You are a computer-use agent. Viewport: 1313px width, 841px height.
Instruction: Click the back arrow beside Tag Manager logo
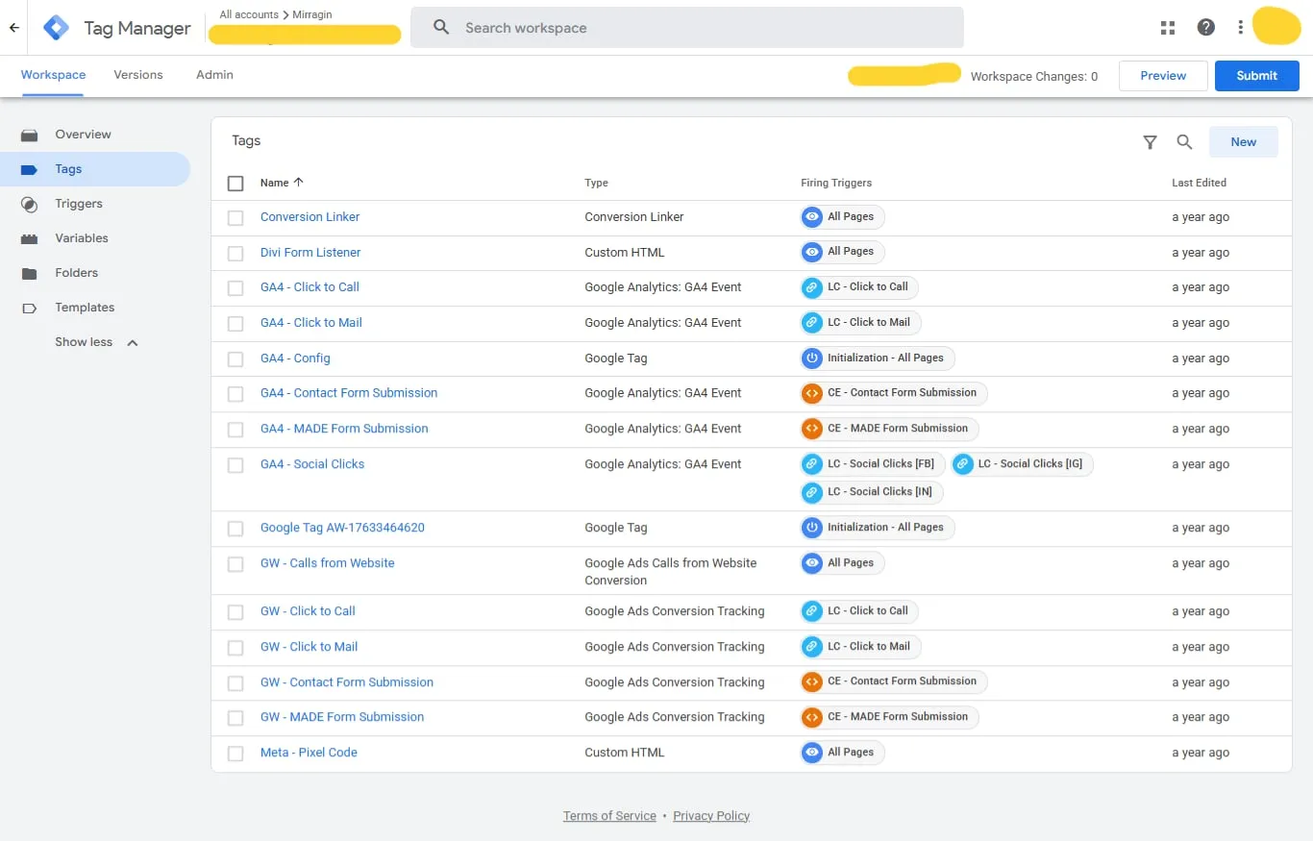pyautogui.click(x=13, y=28)
